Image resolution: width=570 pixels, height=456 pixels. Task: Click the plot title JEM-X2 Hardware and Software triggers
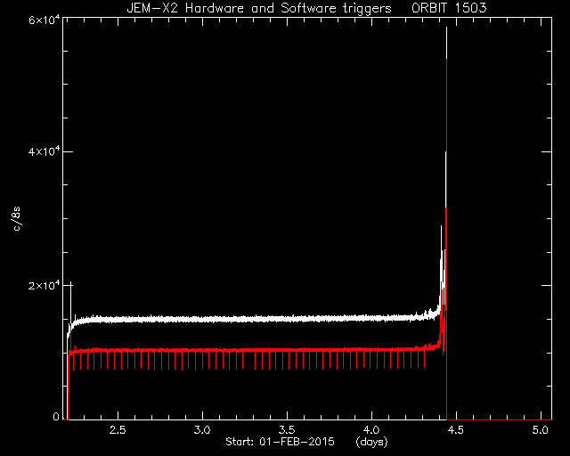point(259,8)
